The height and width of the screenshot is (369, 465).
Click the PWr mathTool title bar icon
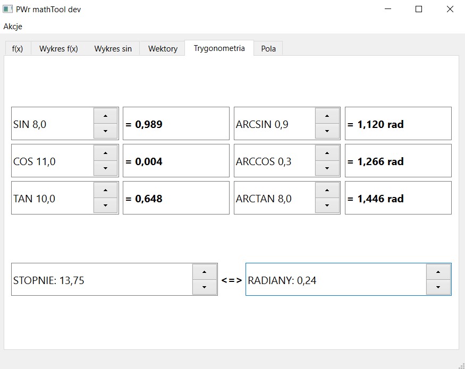coord(7,9)
